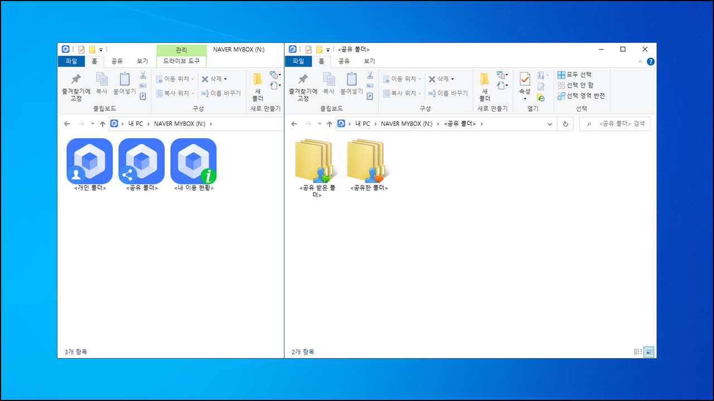
Task: Open recent locations dropdown in <공유 폴더> window
Action: (320, 124)
